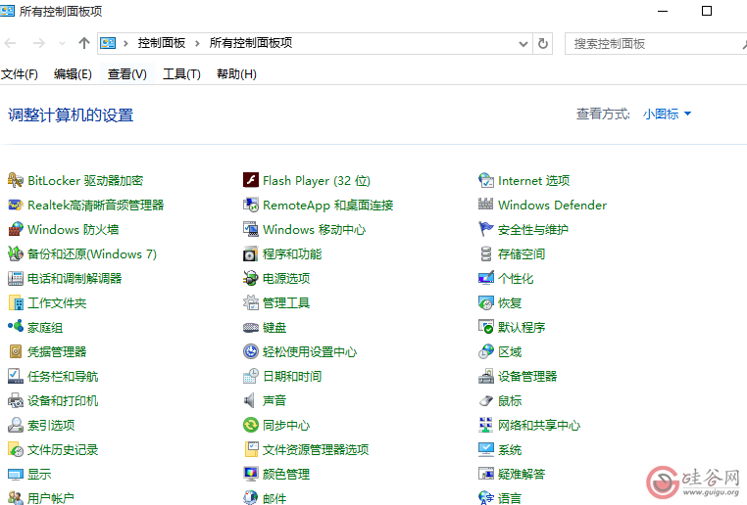Click the 个性化 monitor icon
The width and height of the screenshot is (747, 505).
pos(486,278)
